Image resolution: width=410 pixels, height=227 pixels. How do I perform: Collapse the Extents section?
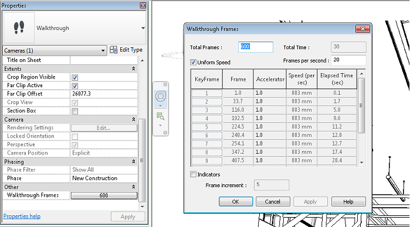pyautogui.click(x=134, y=68)
